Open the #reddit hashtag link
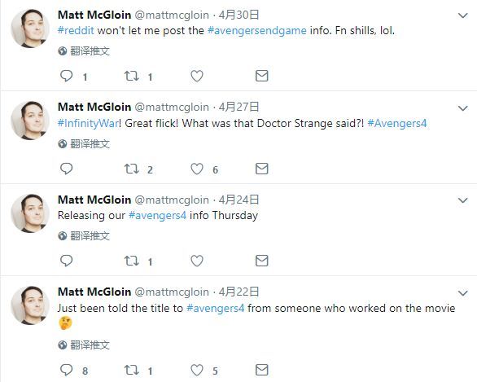 pyautogui.click(x=76, y=30)
